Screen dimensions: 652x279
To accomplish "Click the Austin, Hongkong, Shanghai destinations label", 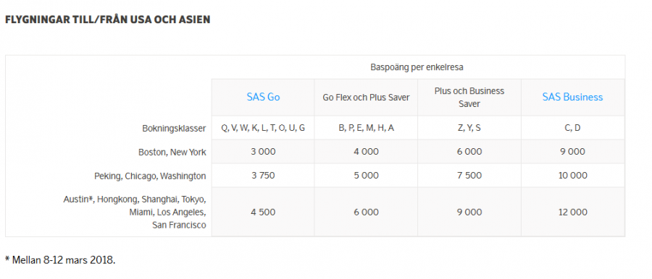I will tap(135, 213).
